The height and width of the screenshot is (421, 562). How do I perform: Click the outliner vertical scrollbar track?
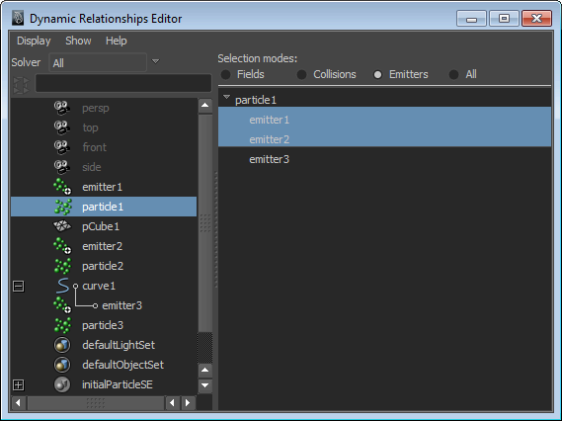(205, 222)
